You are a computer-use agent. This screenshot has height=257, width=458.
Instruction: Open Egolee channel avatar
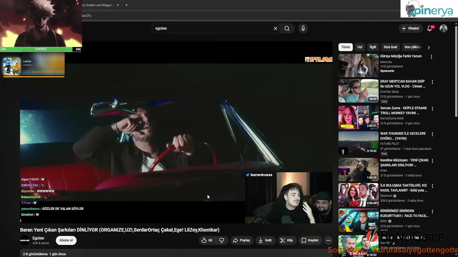[25, 240]
